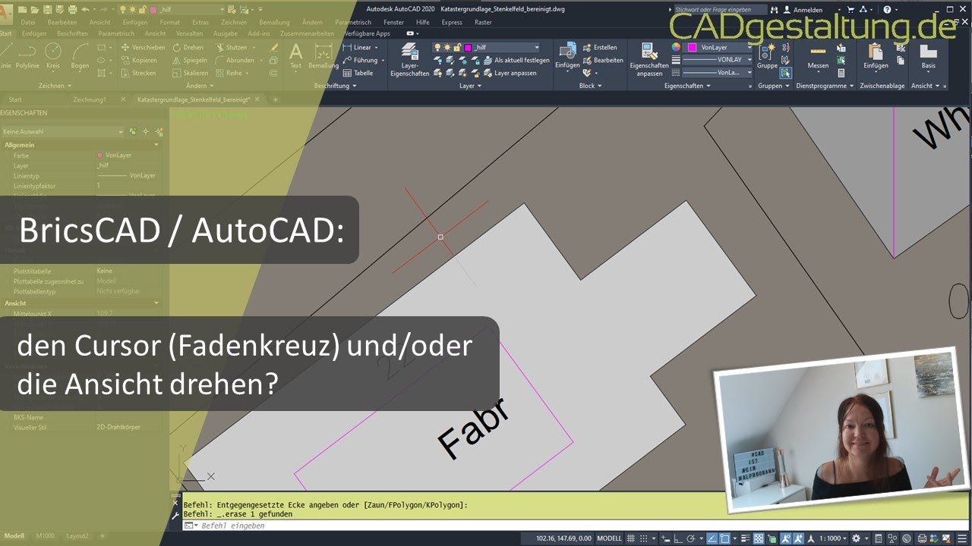Select the Bogen arc tool
This screenshot has width=972, height=546.
(80, 56)
